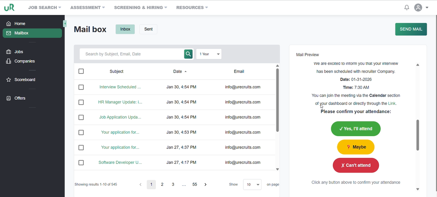Collapse the sidebar using the green arrow handle

(x=65, y=24)
